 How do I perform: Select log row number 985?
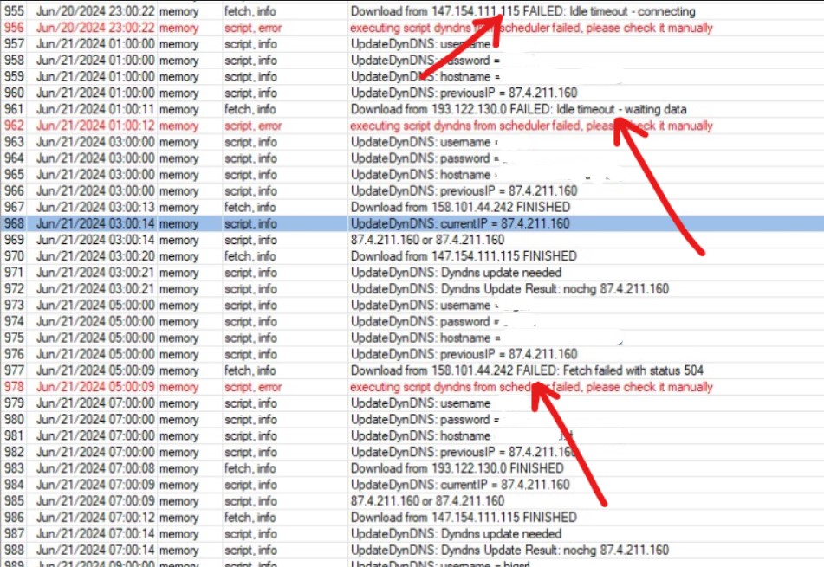pyautogui.click(x=14, y=500)
